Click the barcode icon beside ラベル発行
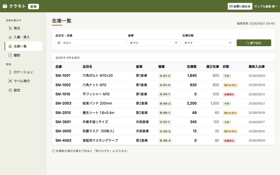This screenshot has height=175, width=280. pyautogui.click(x=10, y=81)
